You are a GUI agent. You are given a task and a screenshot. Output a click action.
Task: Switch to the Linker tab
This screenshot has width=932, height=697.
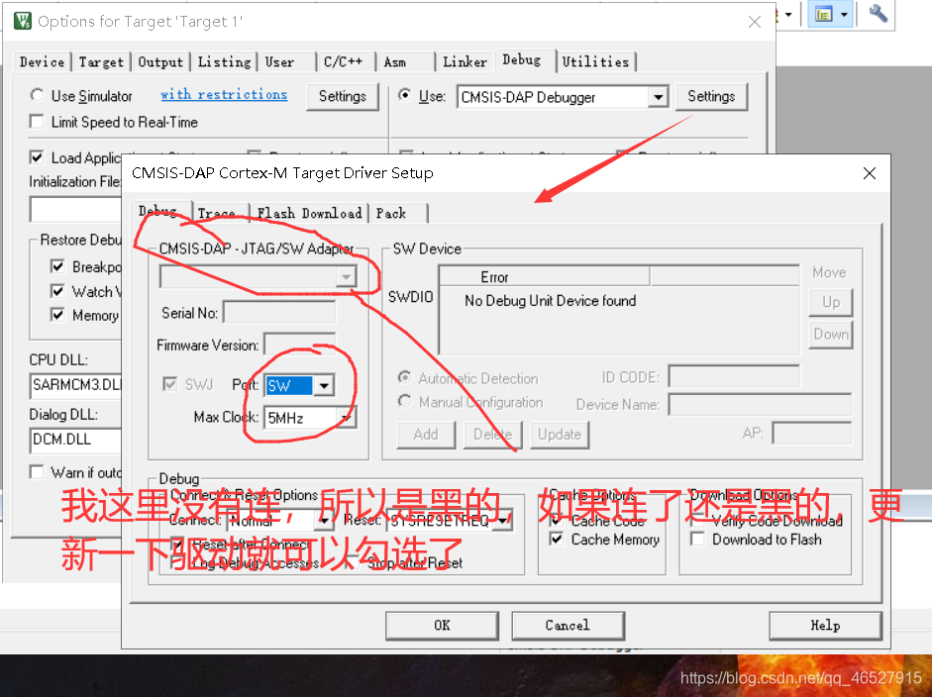point(465,61)
